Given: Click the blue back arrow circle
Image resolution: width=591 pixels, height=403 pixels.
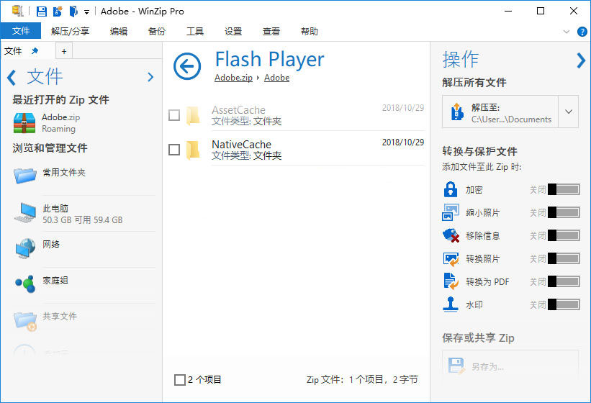Looking at the screenshot, I should pyautogui.click(x=187, y=66).
